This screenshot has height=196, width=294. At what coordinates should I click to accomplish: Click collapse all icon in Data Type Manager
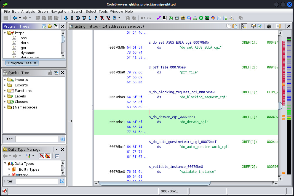pos(57,156)
